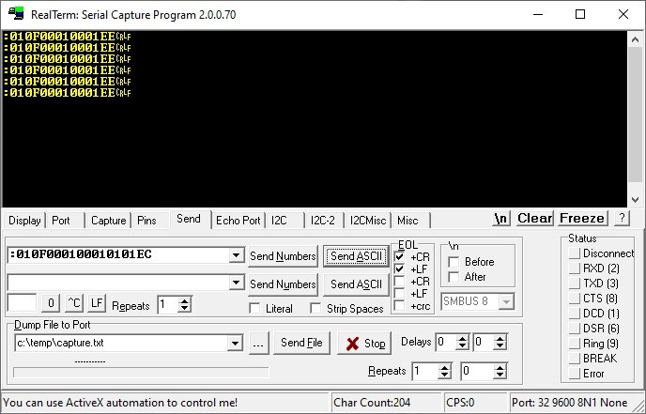This screenshot has width=646, height=414.
Task: Click the \n newline toggle button
Action: click(x=502, y=218)
